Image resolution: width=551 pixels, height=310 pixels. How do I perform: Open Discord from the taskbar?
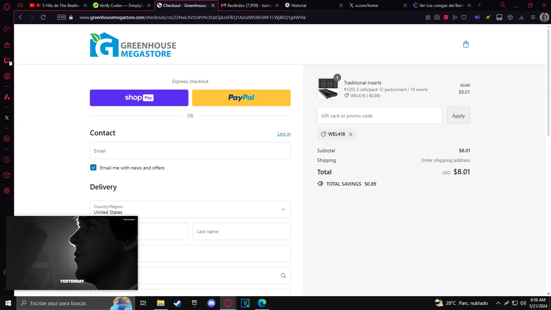(x=211, y=303)
